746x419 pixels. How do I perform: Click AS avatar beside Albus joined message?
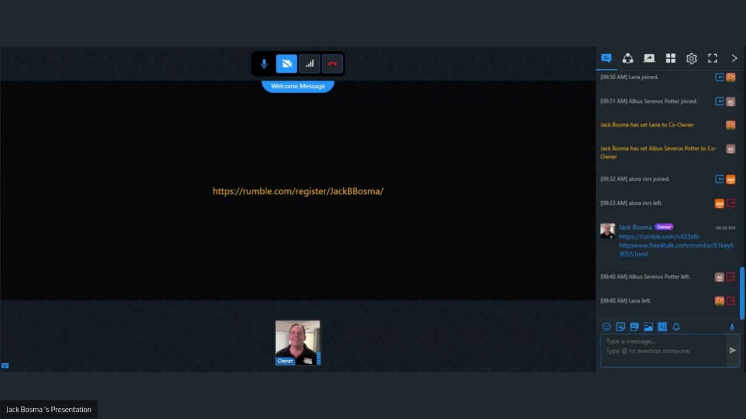pos(731,101)
